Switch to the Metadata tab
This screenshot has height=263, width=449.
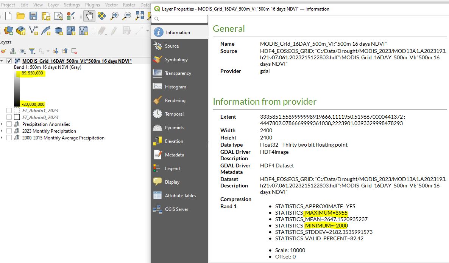tap(179, 155)
